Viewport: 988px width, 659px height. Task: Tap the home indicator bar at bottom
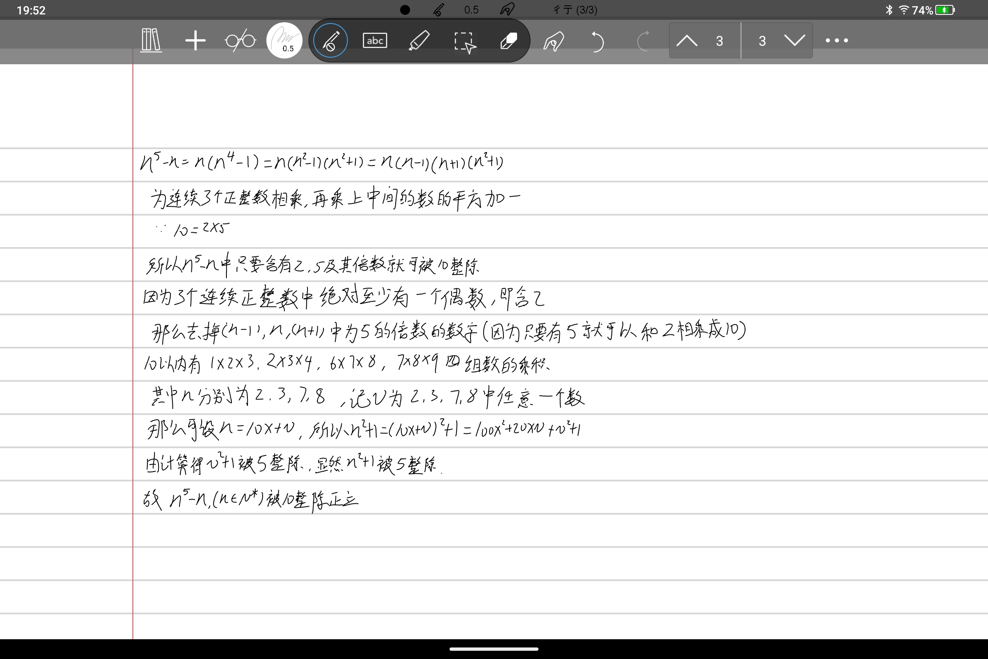click(x=494, y=649)
